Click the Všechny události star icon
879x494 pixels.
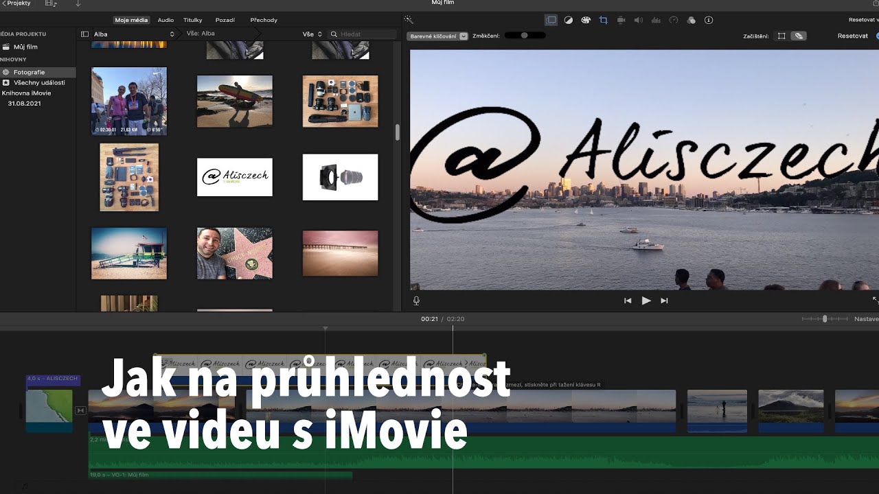6,82
